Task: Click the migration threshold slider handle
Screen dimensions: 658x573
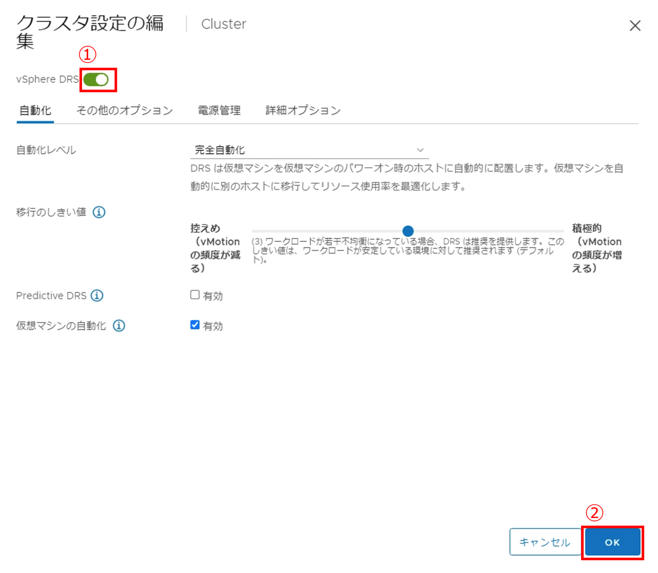Action: [x=408, y=231]
